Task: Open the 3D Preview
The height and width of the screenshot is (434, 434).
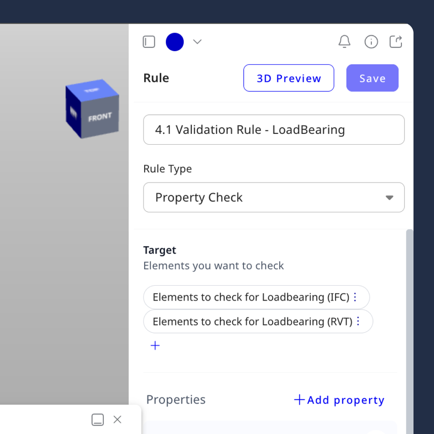Action: [288, 78]
